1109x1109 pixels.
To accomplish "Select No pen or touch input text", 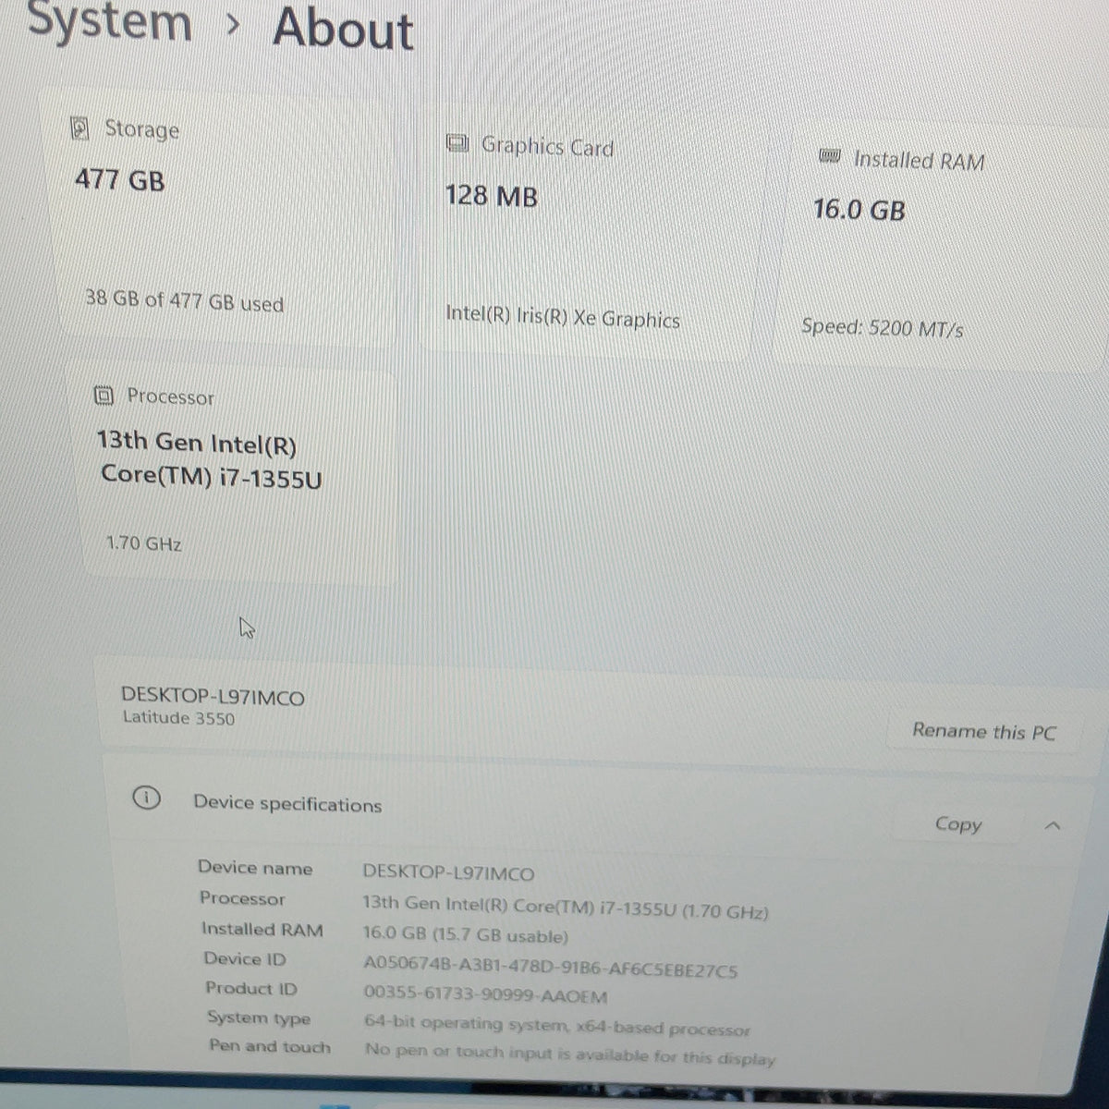I will click(x=570, y=1054).
